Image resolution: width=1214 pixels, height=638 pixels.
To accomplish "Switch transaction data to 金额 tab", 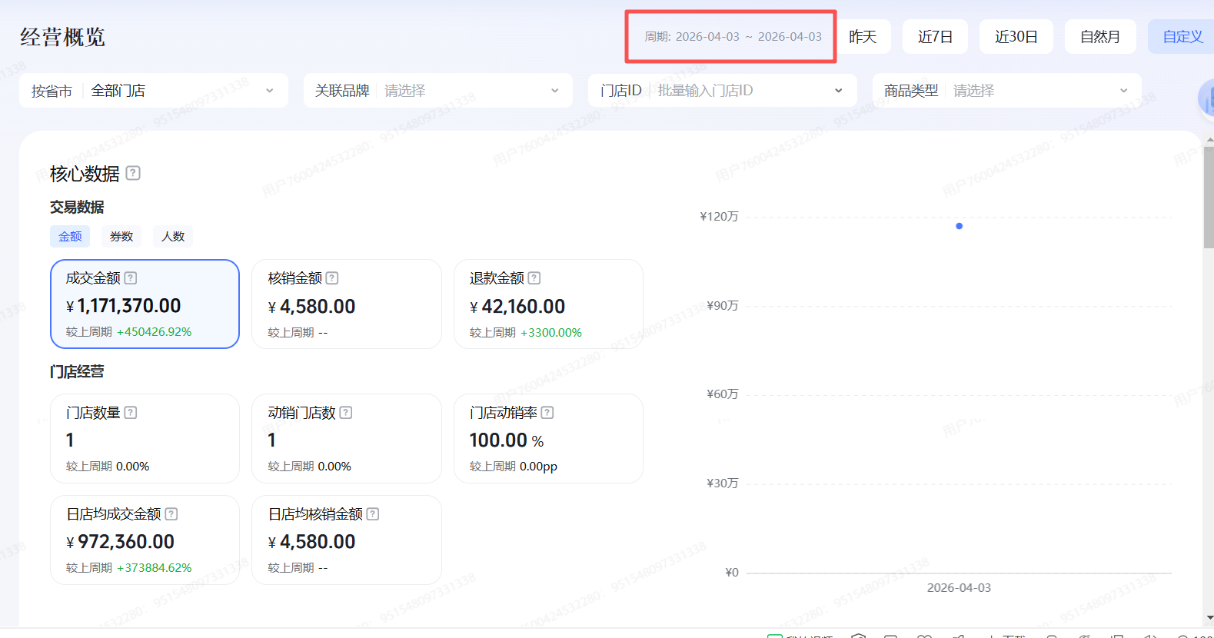I will tap(70, 237).
